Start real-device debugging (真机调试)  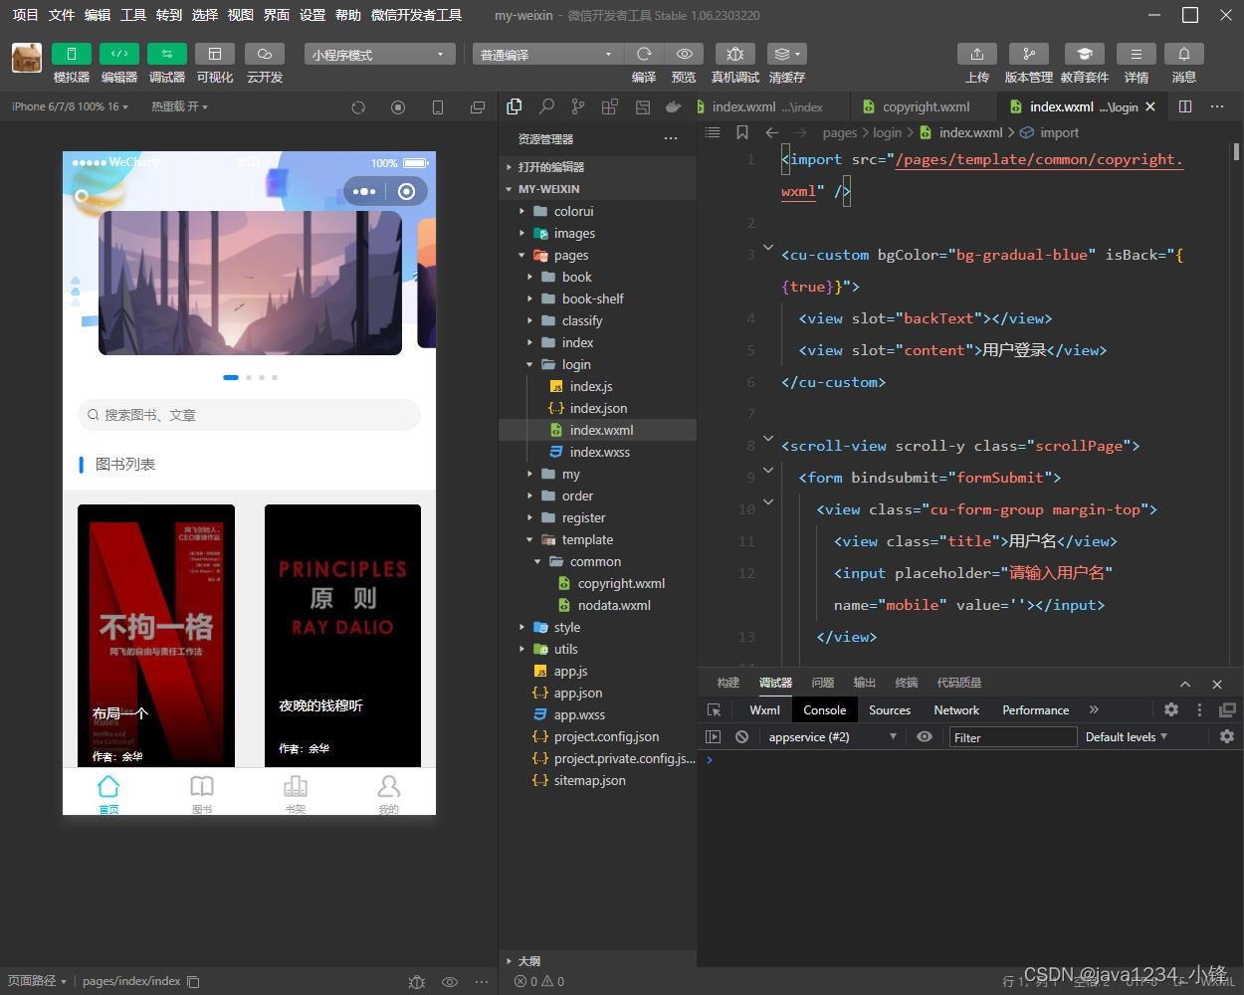735,54
